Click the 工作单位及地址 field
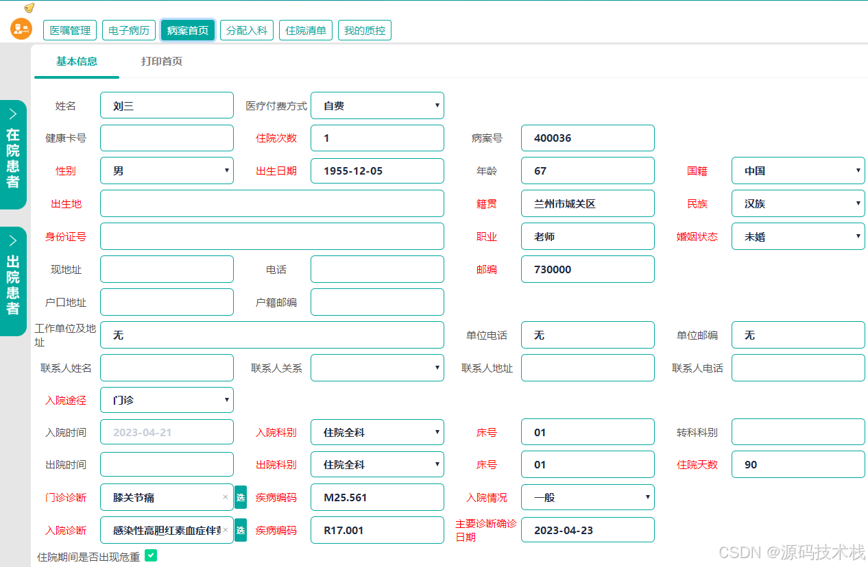 [272, 335]
